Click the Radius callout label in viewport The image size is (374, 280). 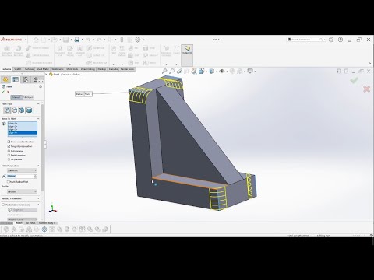click(x=83, y=94)
